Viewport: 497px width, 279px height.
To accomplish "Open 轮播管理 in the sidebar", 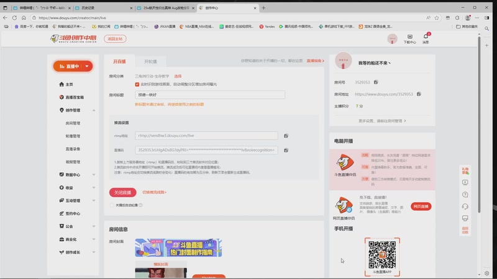I will [x=73, y=136].
